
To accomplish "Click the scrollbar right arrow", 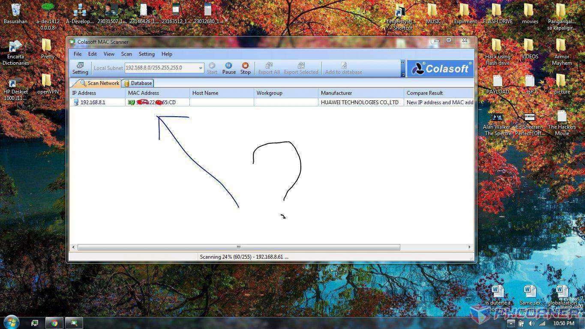I will coord(469,248).
